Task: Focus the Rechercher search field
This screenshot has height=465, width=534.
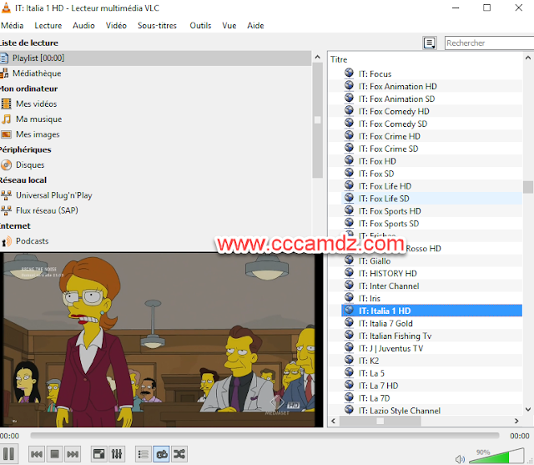Action: [x=489, y=43]
